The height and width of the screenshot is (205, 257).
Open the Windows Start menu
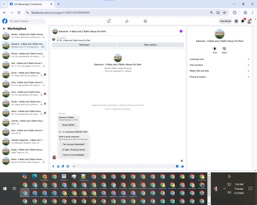coord(5,189)
